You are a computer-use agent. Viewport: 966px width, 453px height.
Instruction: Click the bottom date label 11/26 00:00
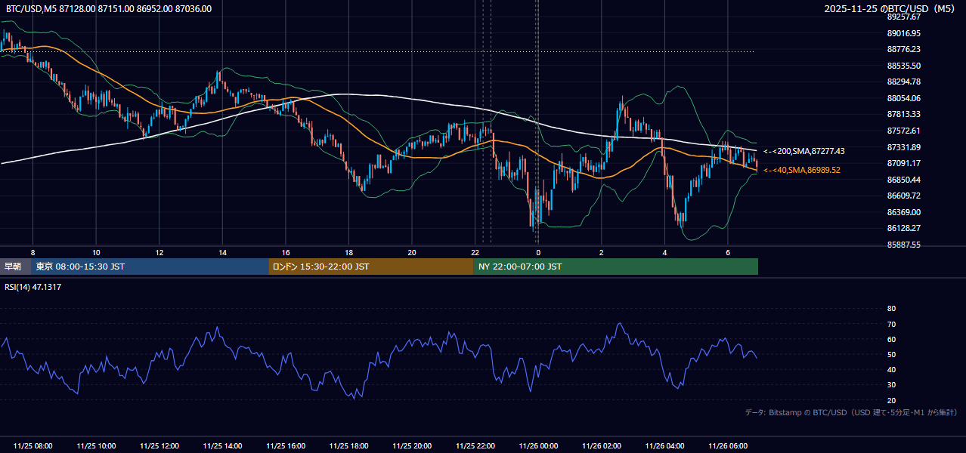tap(538, 446)
